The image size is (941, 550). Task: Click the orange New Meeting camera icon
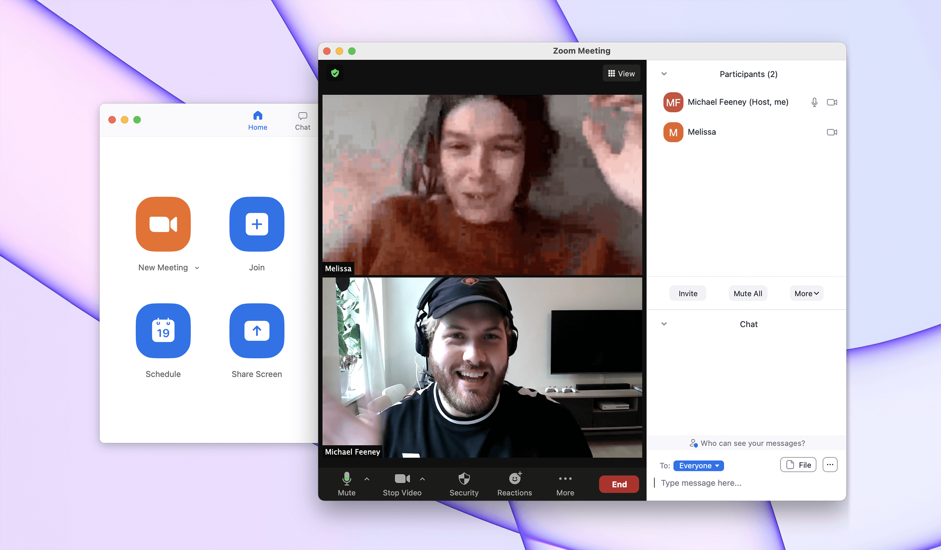tap(163, 224)
